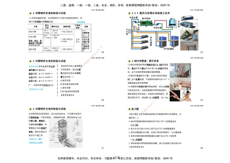Click the slide title 3. 制冷剂管道、管件安装
This screenshot has height=163, width=230.
coord(145,61)
